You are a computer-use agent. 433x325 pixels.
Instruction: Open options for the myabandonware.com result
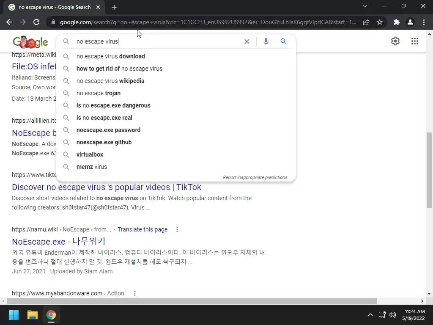click(x=135, y=293)
